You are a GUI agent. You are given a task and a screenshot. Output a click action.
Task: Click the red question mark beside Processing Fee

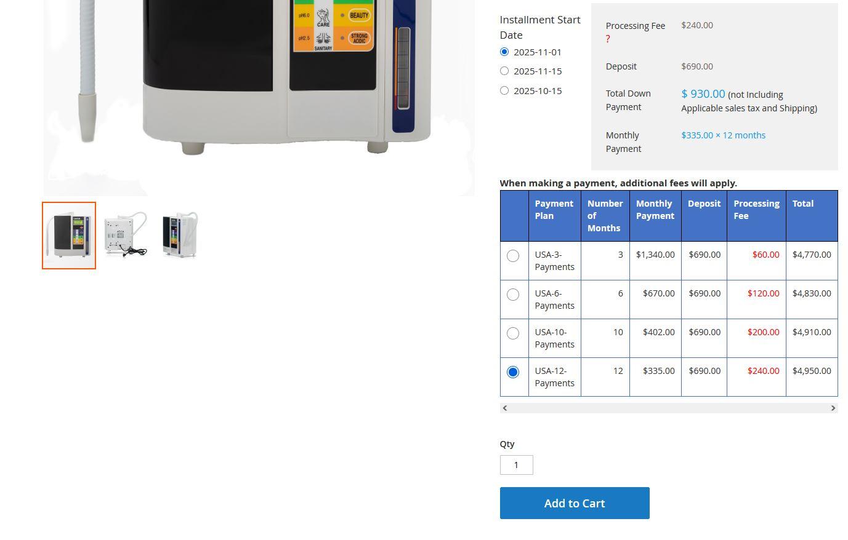(608, 39)
